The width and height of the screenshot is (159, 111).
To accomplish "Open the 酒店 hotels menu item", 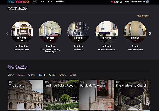I will point(42,2).
